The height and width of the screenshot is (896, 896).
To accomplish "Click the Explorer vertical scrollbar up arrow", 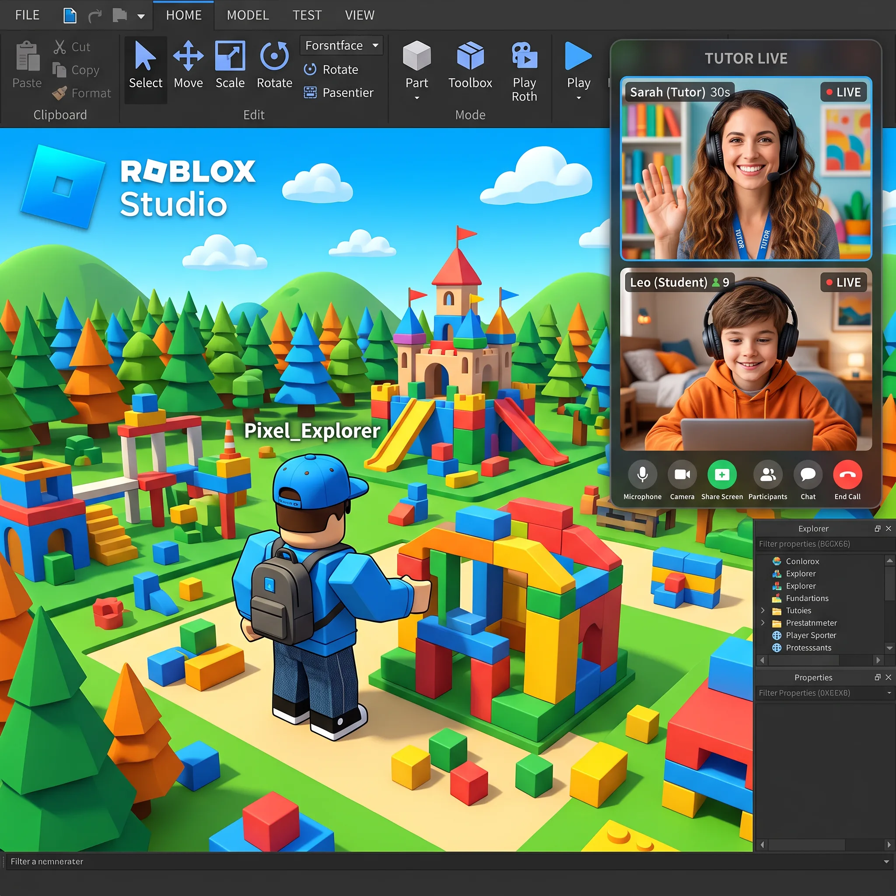I will tap(889, 561).
